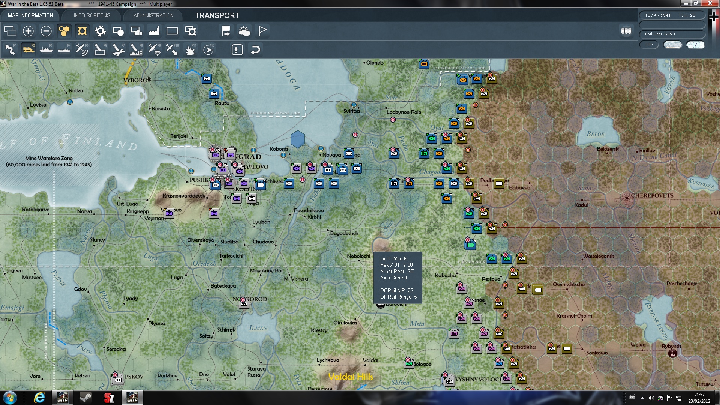The width and height of the screenshot is (720, 405).
Task: Click the factory icon
Action: 154,31
